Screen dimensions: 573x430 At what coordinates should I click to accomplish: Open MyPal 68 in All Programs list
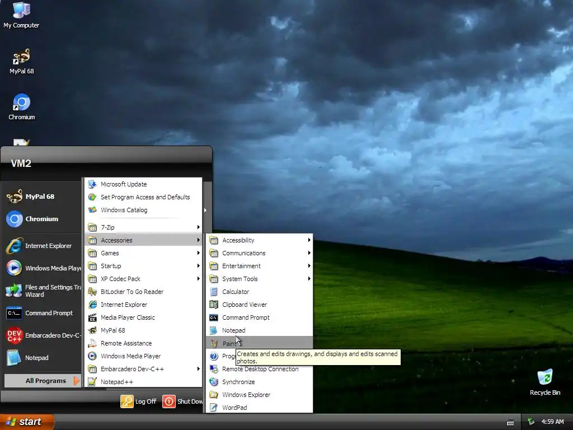[143, 330]
